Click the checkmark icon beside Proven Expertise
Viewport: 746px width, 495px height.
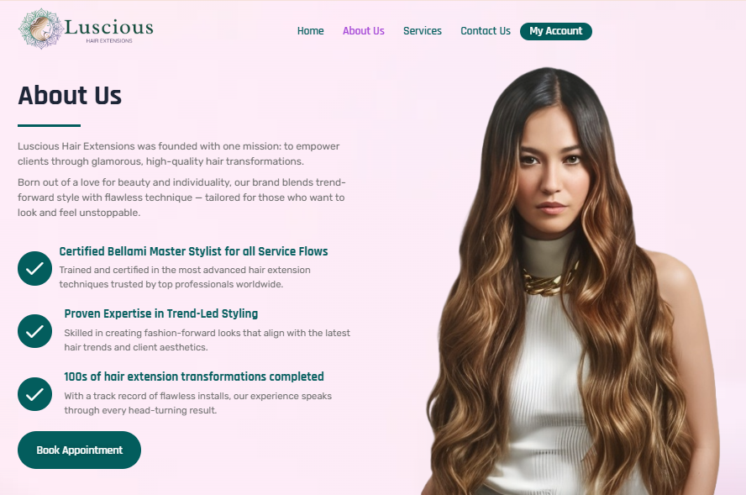pyautogui.click(x=34, y=331)
